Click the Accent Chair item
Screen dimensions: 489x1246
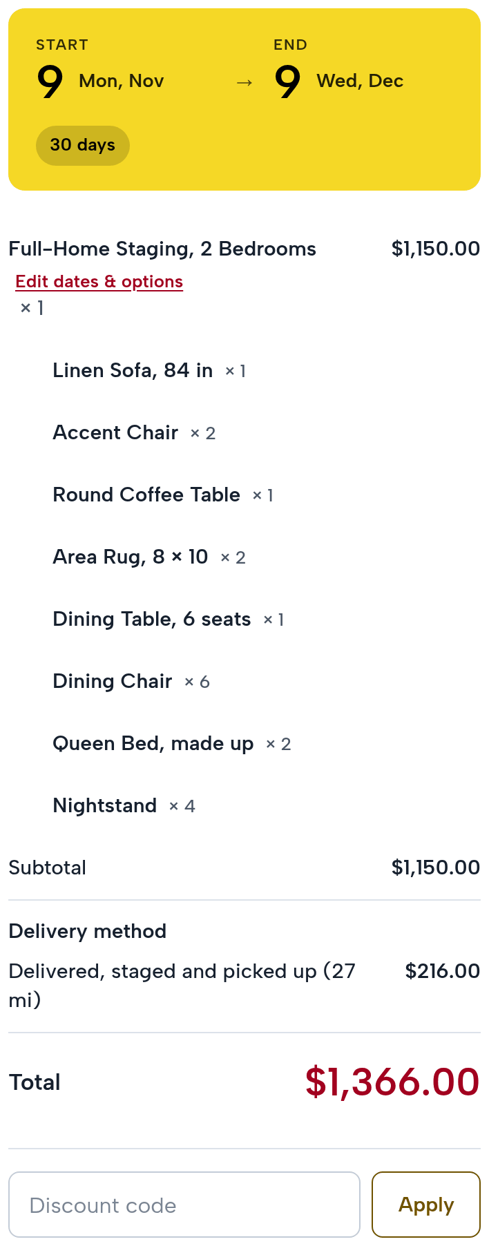pos(115,432)
